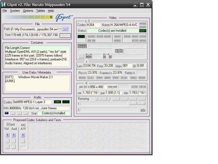This screenshot has height=164, width=218.
Task: Click MS A/V test button 2
Action: [23, 141]
